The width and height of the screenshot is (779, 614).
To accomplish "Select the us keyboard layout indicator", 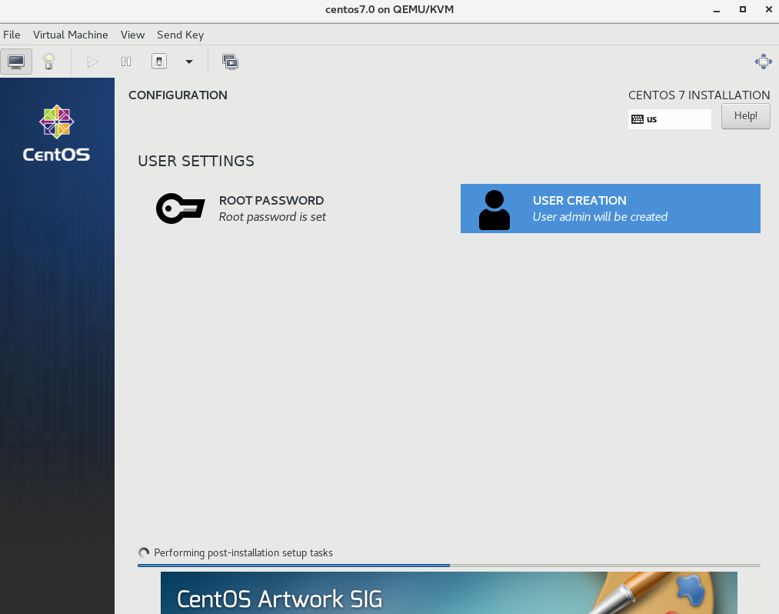I will (669, 119).
